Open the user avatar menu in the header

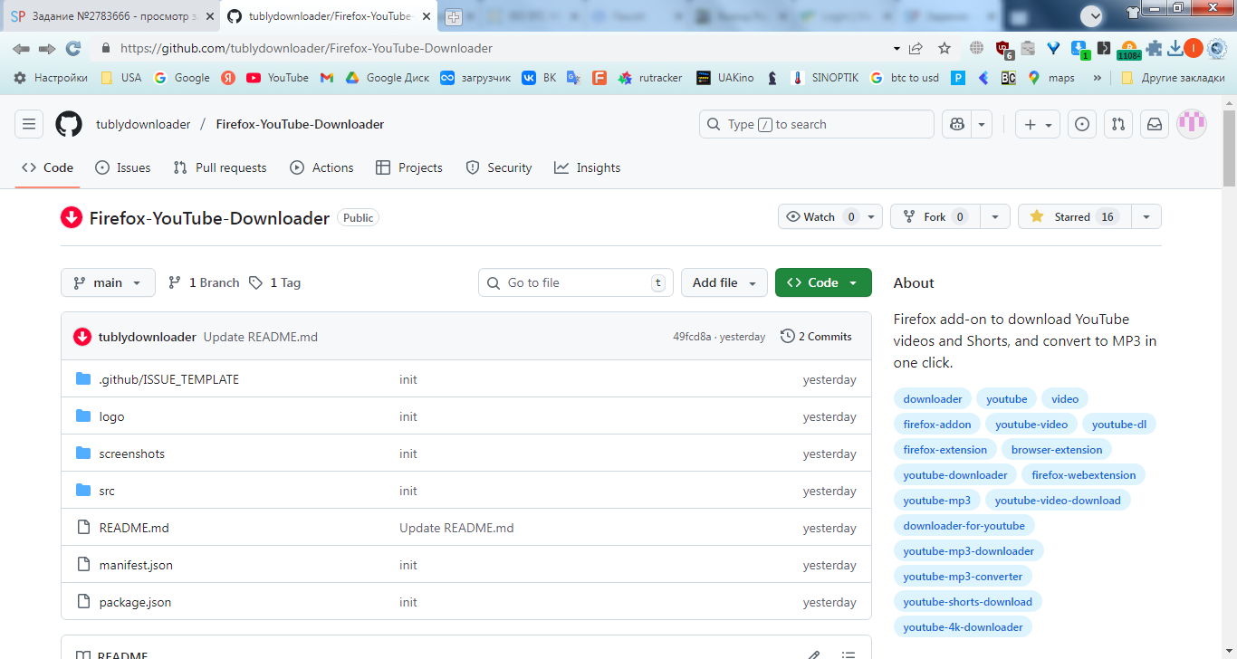pos(1192,124)
